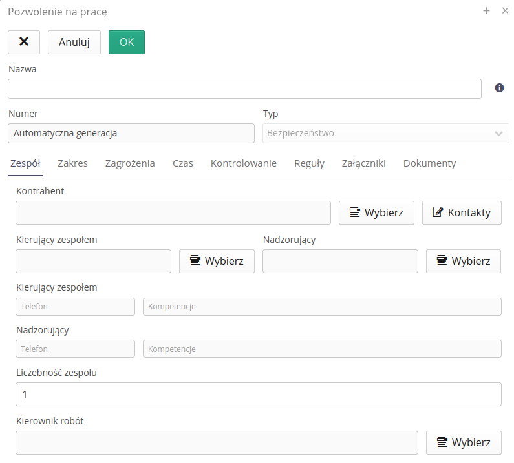Viewport: 514px width, 463px height.
Task: Click the X discard button beside Anuluj
Action: 24,42
